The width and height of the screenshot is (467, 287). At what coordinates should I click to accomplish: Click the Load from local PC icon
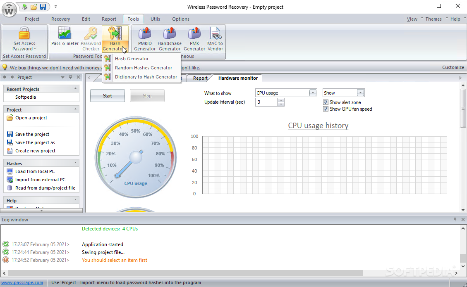[10, 171]
